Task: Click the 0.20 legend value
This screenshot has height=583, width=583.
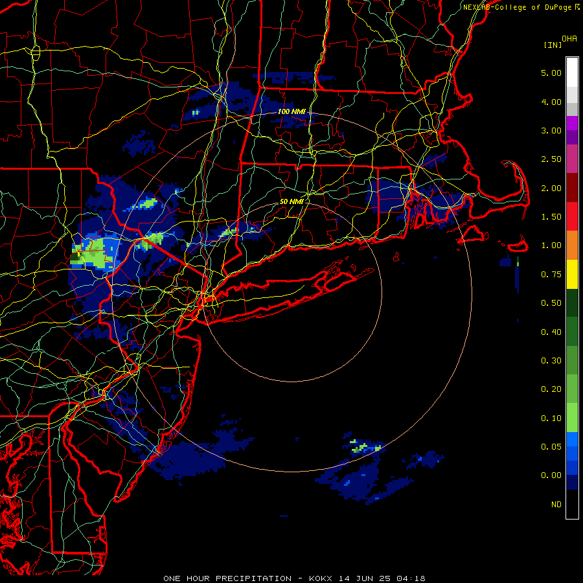Action: point(551,389)
